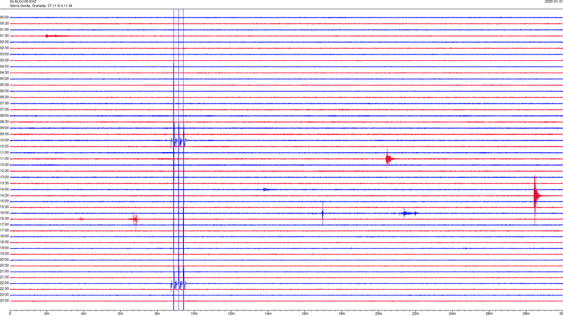
Task: Click the 10m tick label on the time axis
Action: [x=194, y=314]
